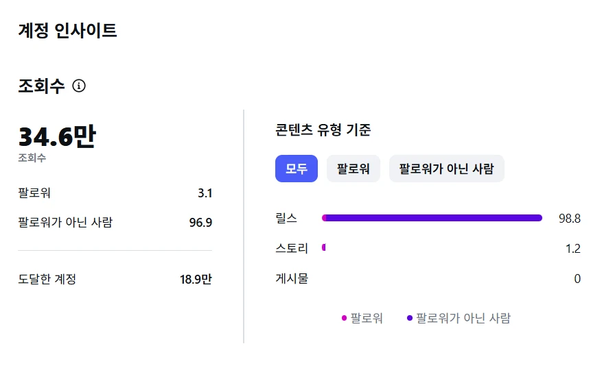602x370 pixels.
Task: Choose the 팔로워가 아닌 사람 filter tab
Action: (x=446, y=169)
